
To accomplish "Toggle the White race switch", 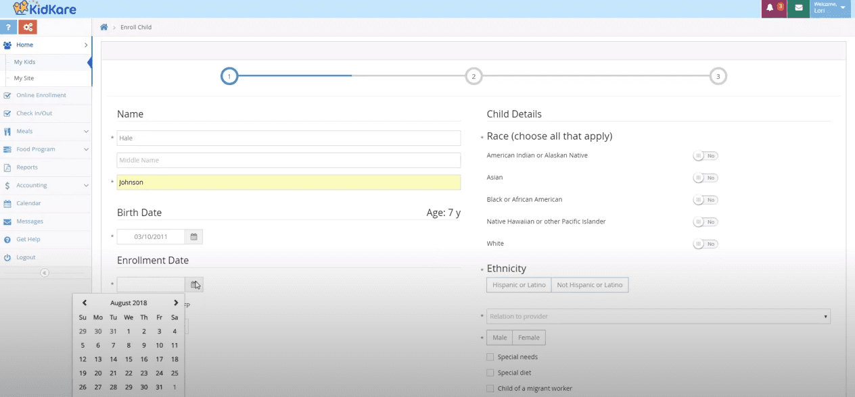I will [705, 244].
